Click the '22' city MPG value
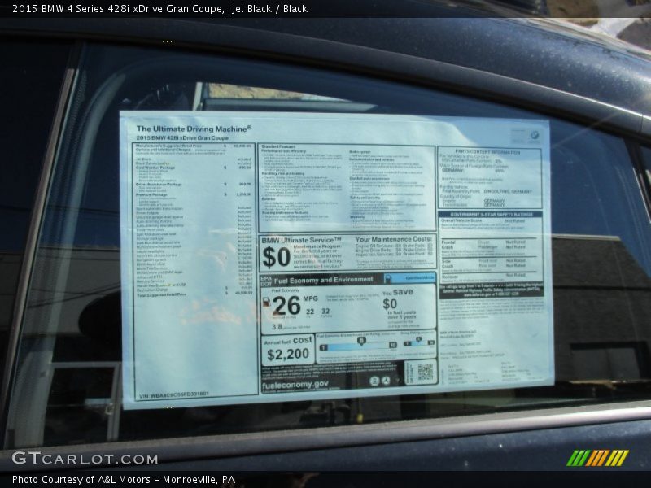The height and width of the screenshot is (488, 651). pyautogui.click(x=310, y=312)
